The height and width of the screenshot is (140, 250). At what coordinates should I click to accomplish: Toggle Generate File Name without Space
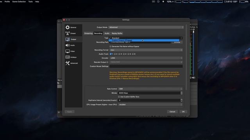click(110, 47)
